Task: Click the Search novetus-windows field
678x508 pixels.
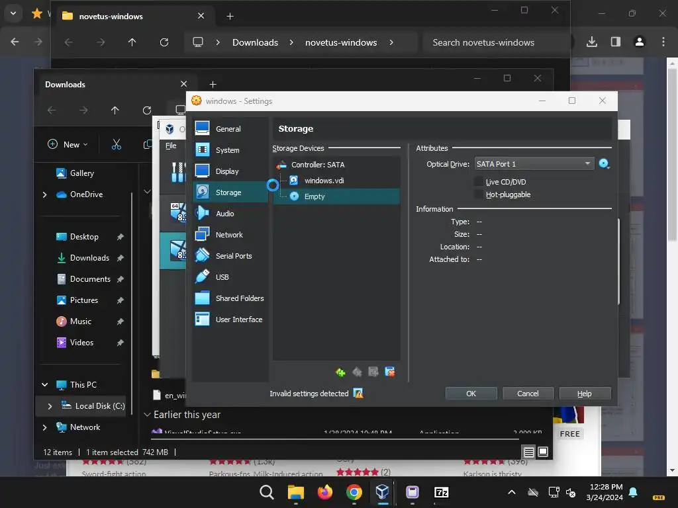Action: (495, 42)
